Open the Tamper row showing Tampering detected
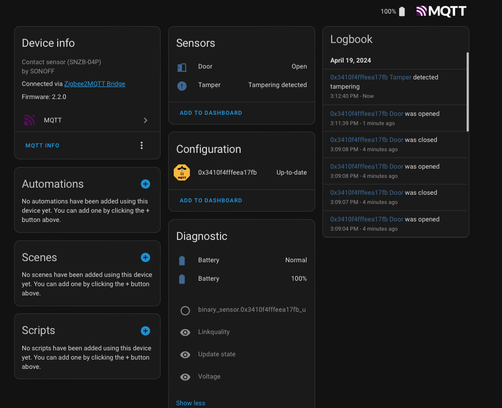This screenshot has height=408, width=502. 242,85
